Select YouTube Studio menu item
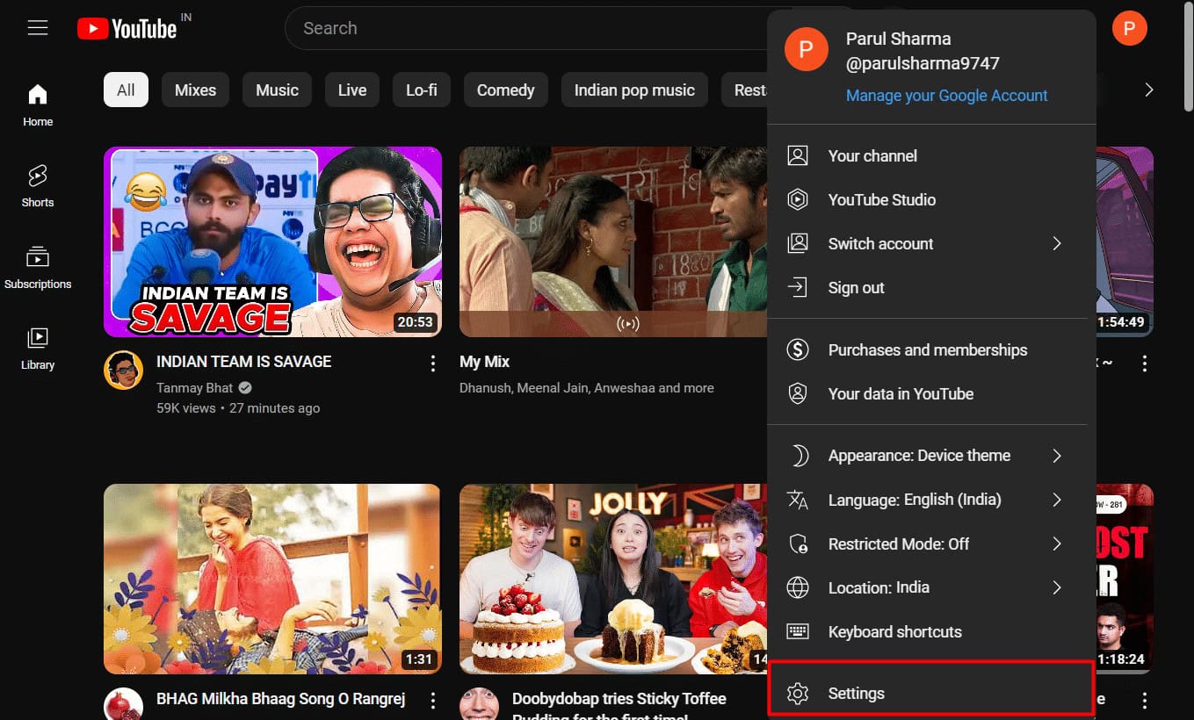Screen dimensions: 1194x720 [881, 200]
